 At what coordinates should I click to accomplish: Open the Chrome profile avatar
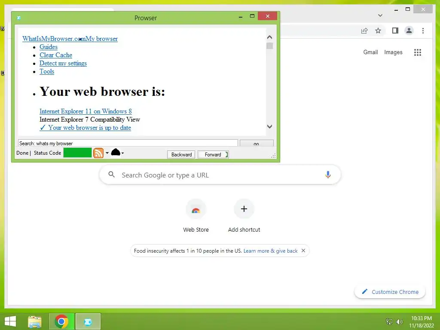click(x=409, y=31)
